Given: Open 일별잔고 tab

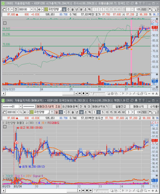Looking at the screenshot, I should coord(121,106).
